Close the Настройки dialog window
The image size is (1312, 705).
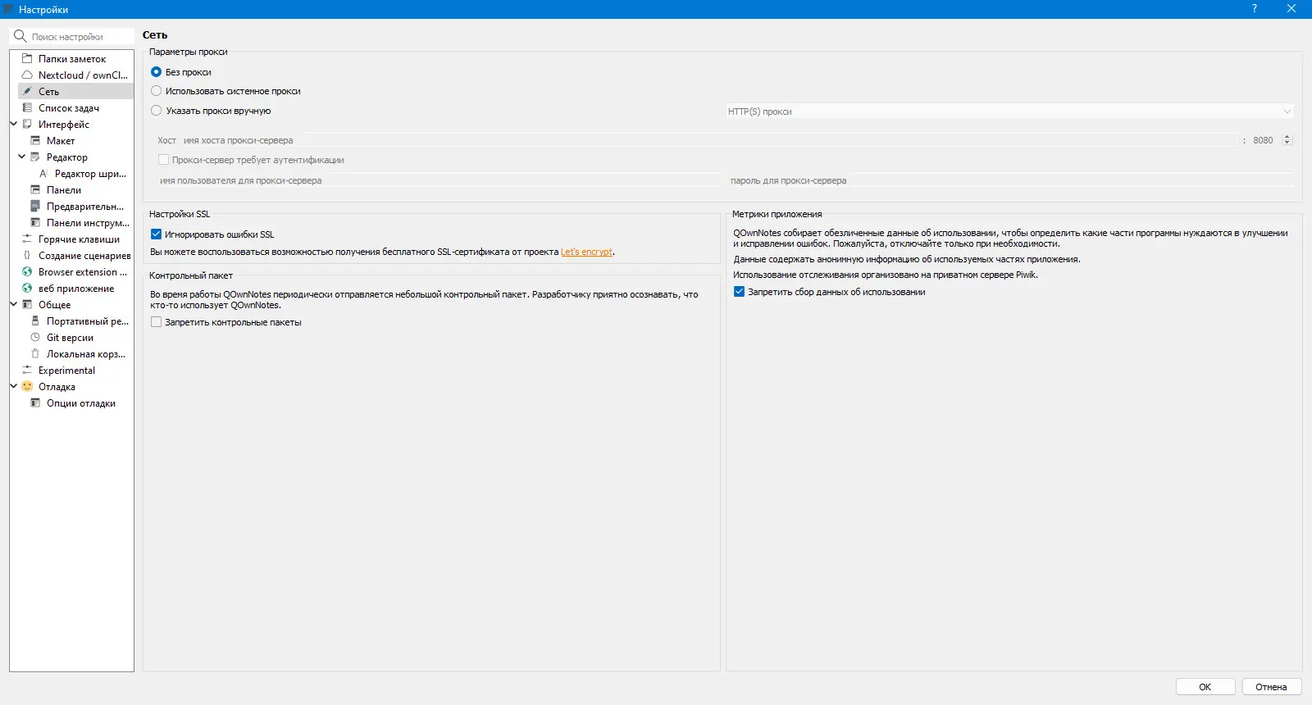click(x=1291, y=9)
